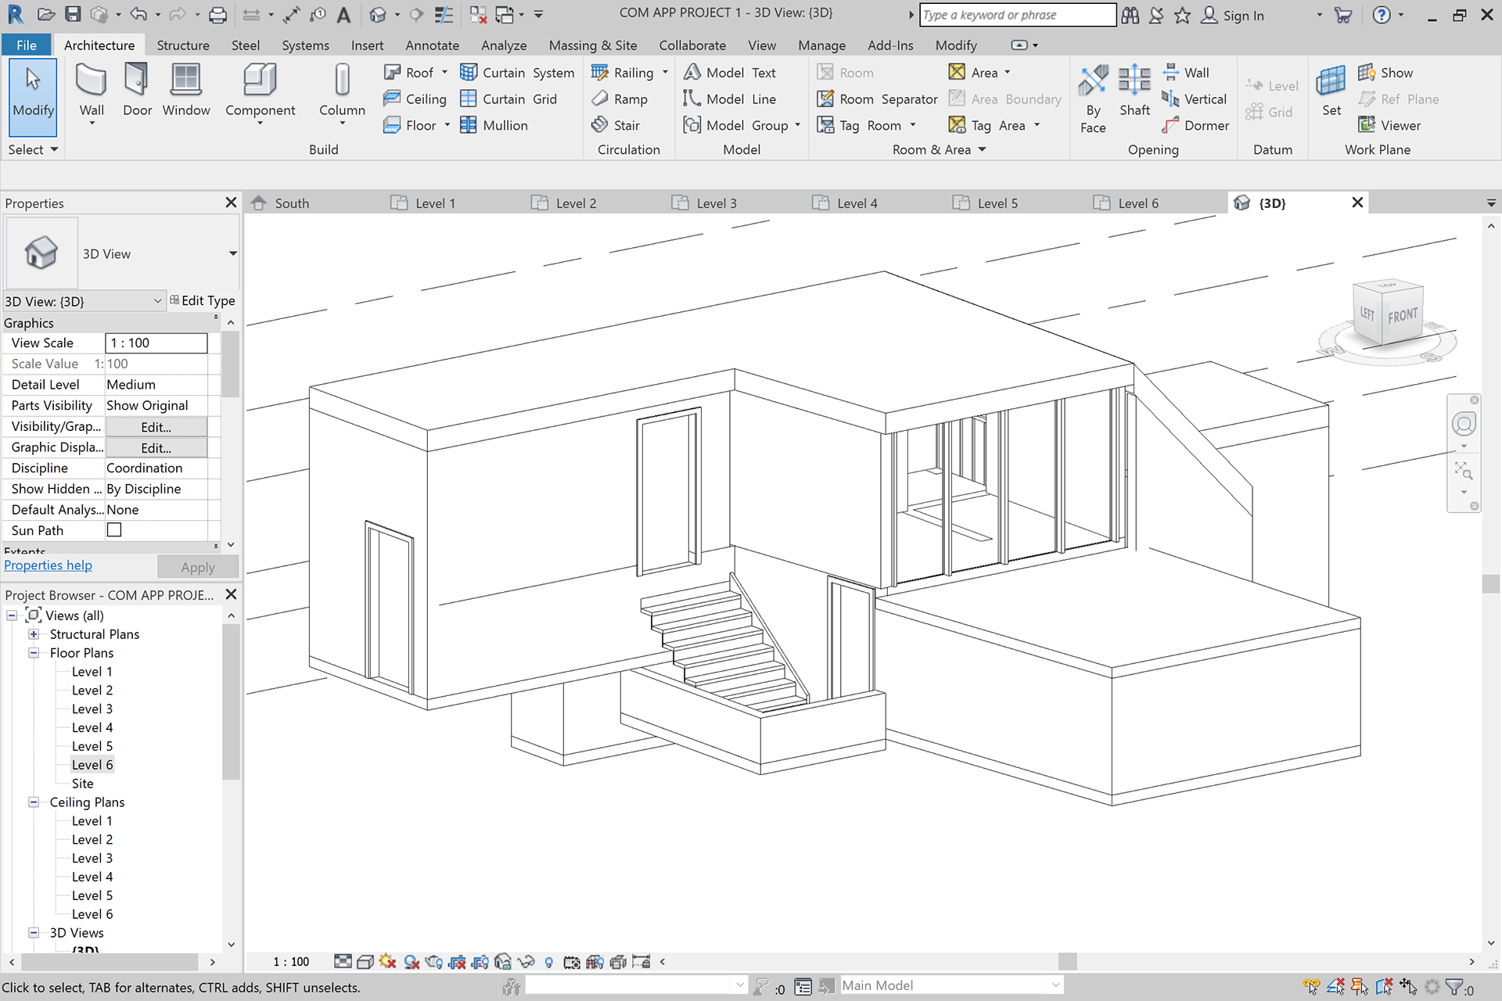Toggle Select Underlay Elements in status bar

[1335, 987]
